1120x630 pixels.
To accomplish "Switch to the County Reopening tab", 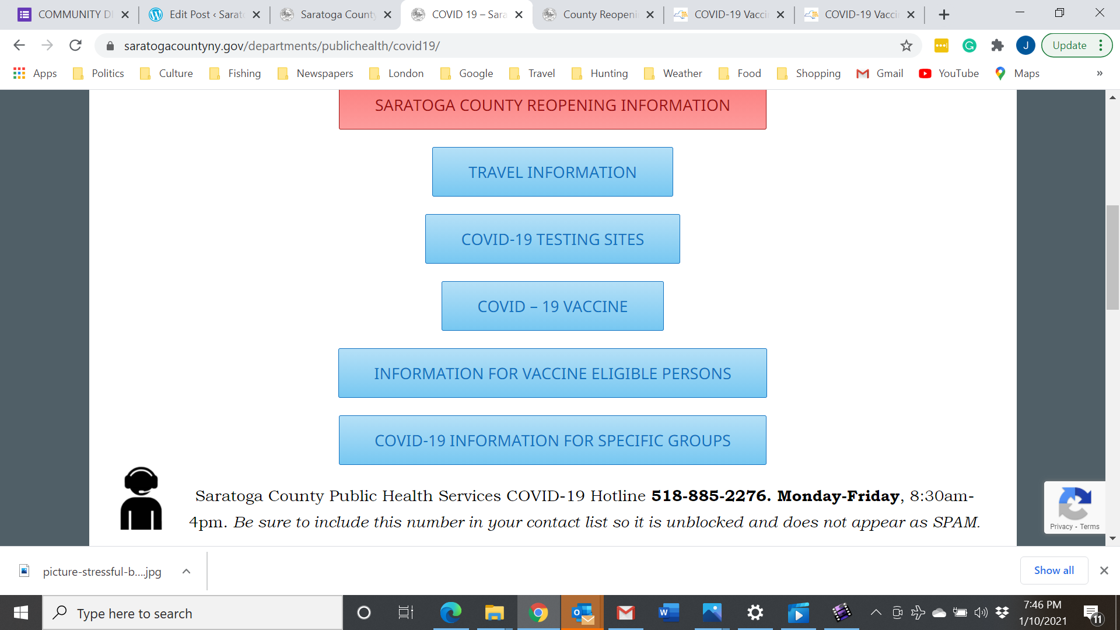I will tap(599, 15).
